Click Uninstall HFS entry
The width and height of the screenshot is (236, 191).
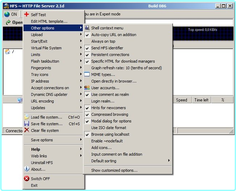point(42,163)
